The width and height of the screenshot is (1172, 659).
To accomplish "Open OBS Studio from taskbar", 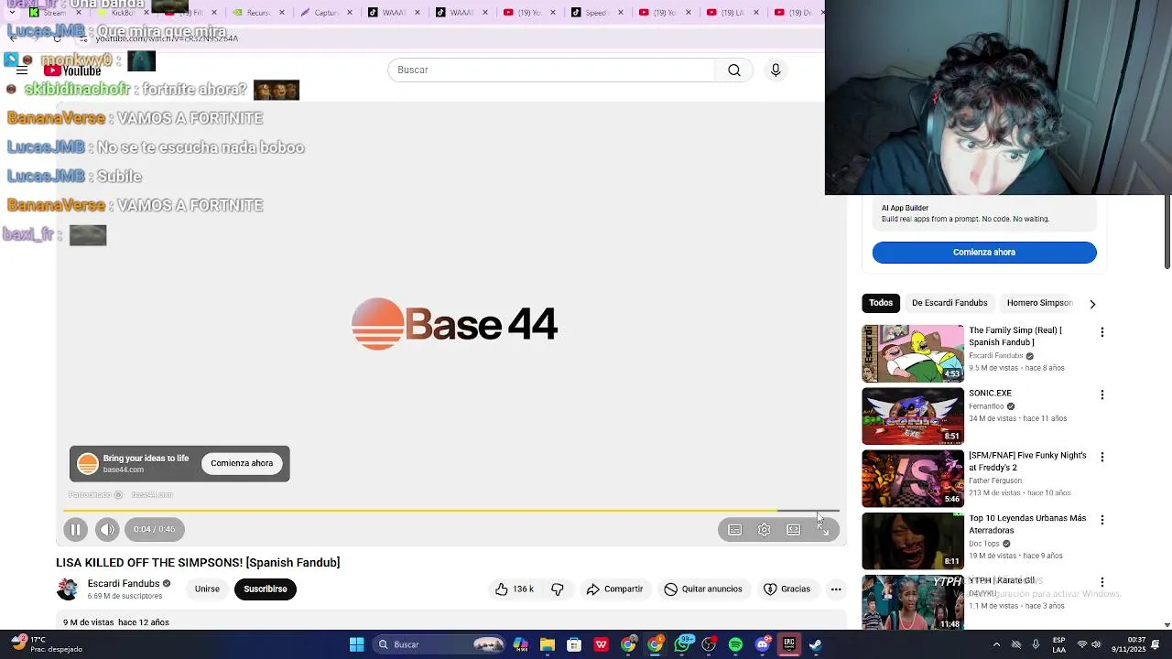I will (x=709, y=645).
